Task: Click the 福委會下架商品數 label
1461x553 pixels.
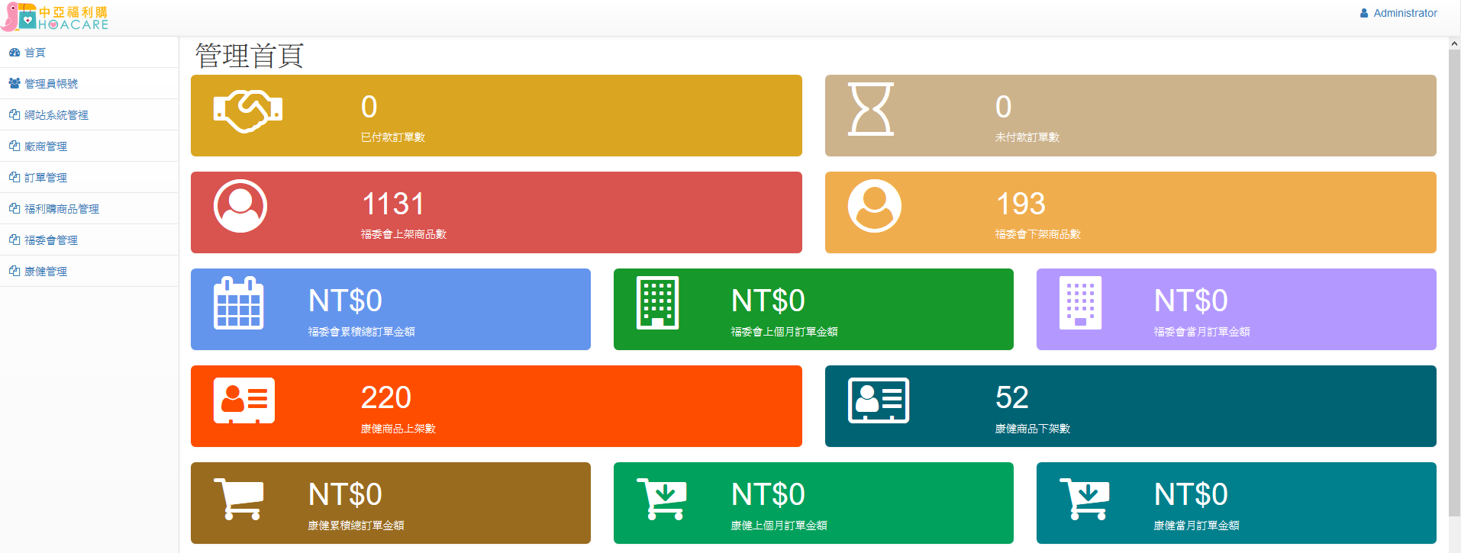Action: (1038, 234)
